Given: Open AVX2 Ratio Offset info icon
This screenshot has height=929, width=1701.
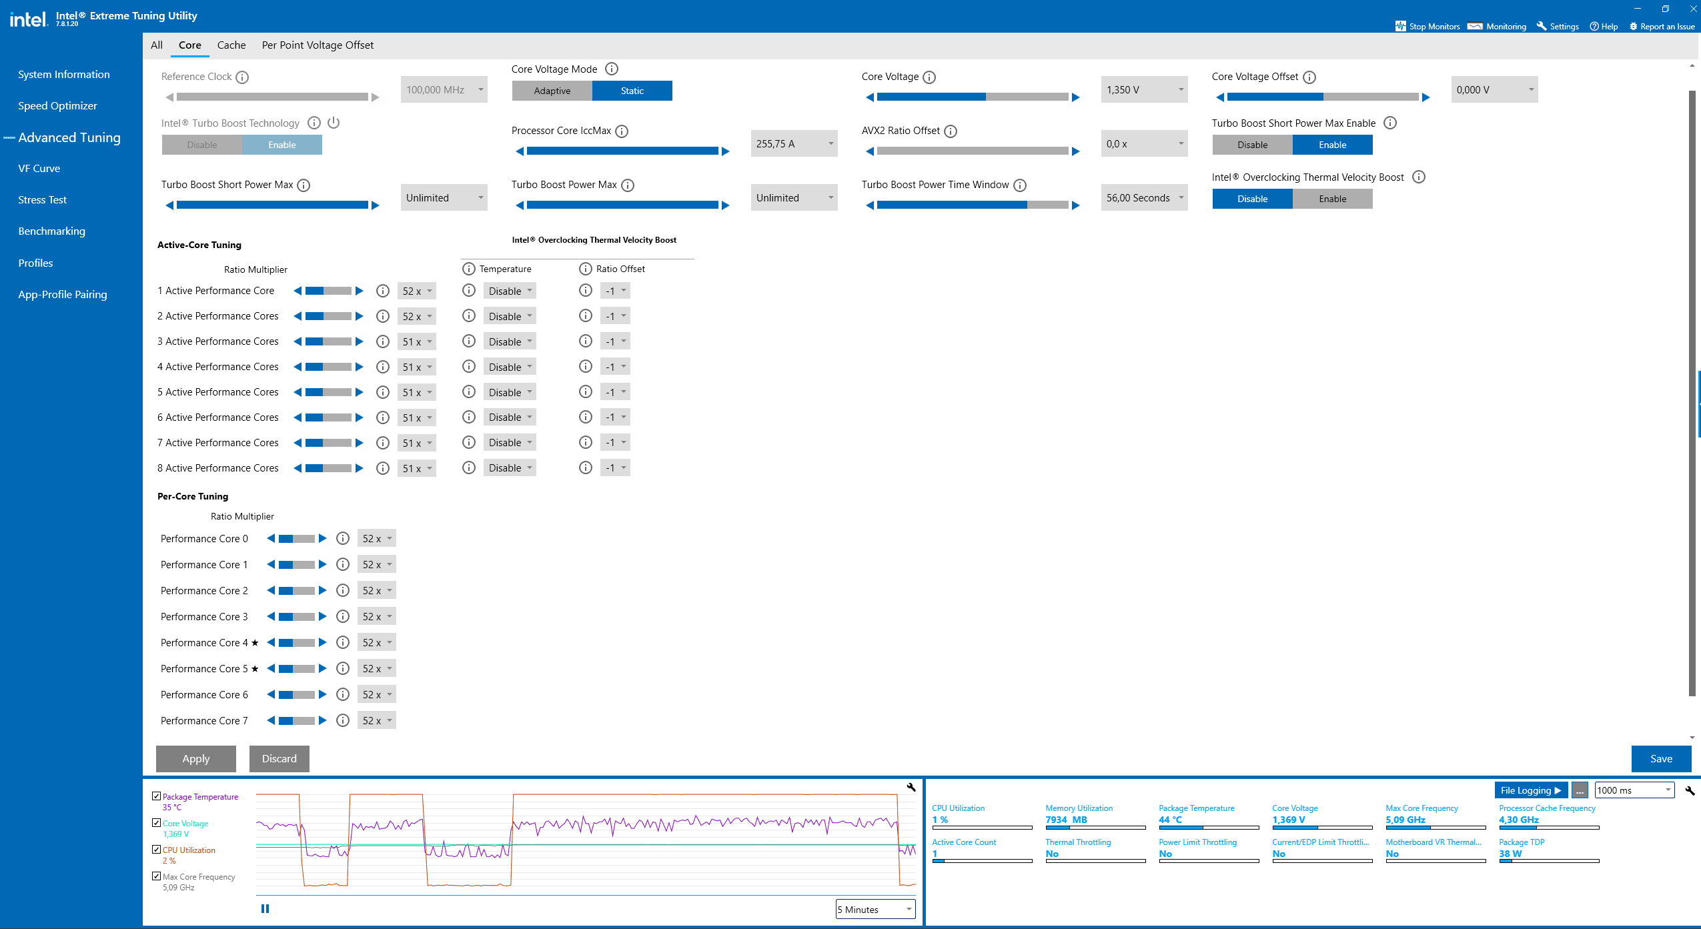Looking at the screenshot, I should [x=951, y=131].
